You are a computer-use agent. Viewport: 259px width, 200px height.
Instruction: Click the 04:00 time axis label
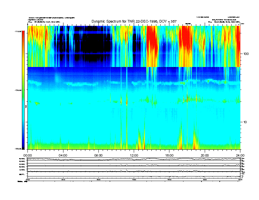point(63,156)
